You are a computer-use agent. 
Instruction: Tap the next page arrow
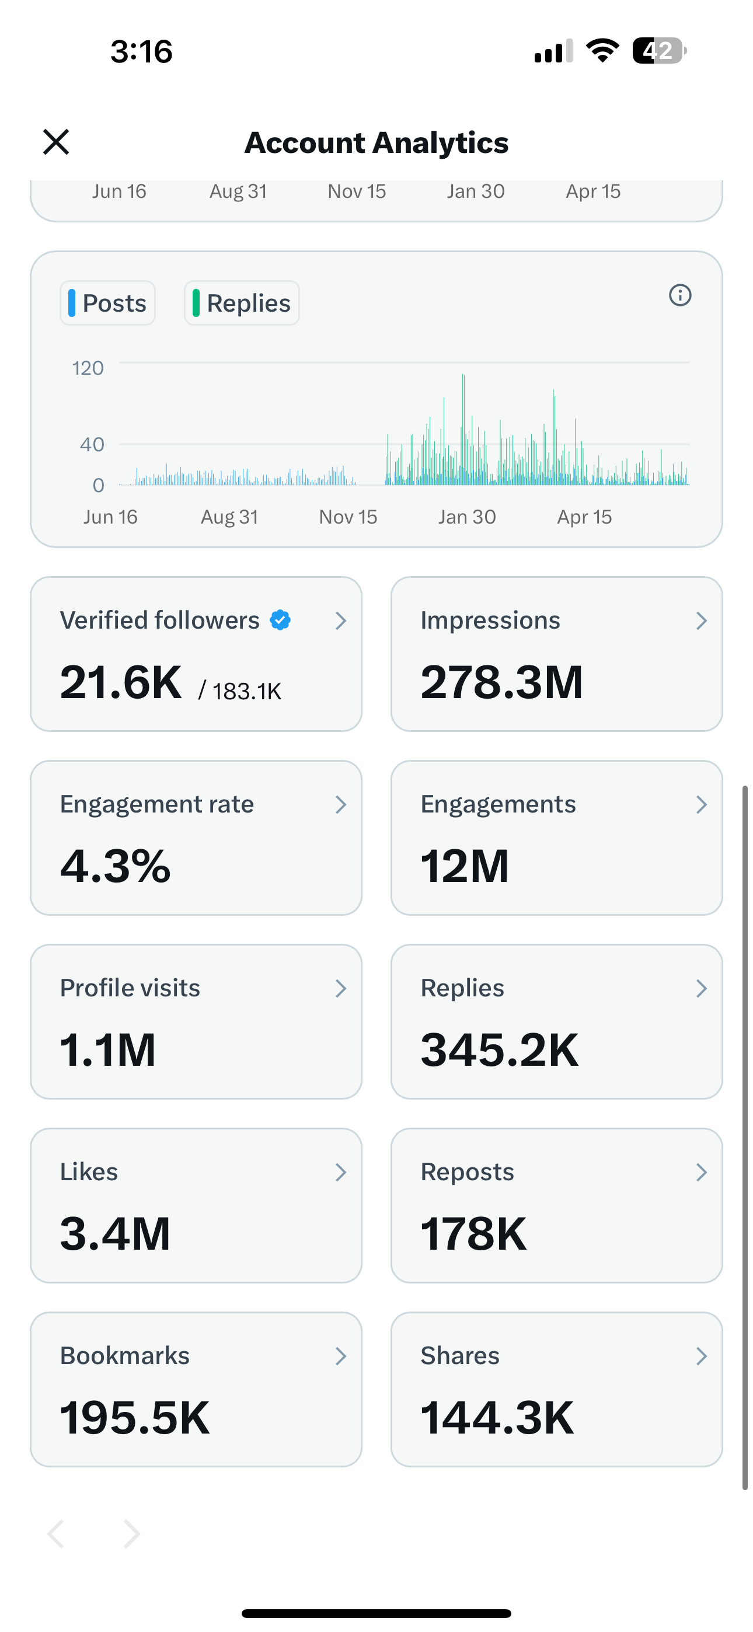click(131, 1534)
